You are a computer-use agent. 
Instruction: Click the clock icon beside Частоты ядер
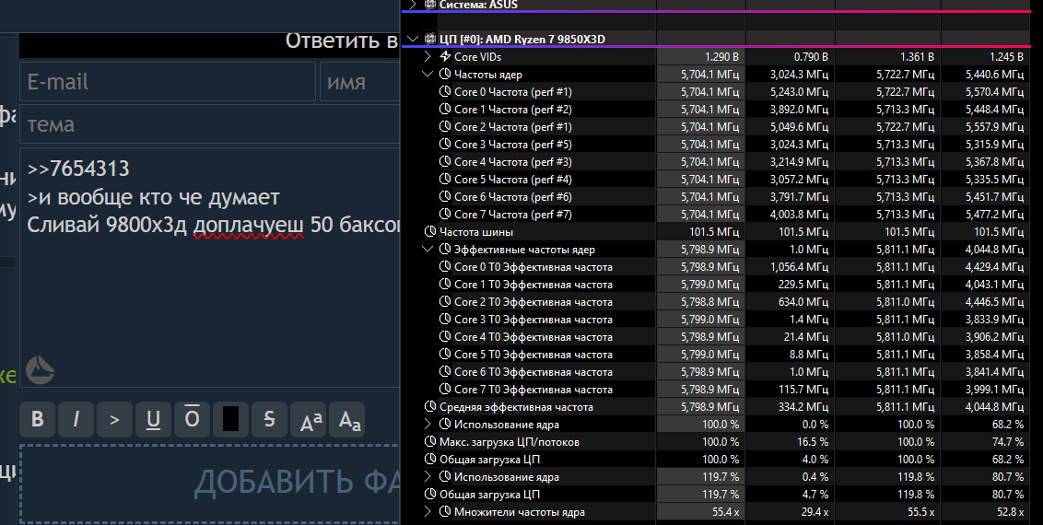[445, 74]
